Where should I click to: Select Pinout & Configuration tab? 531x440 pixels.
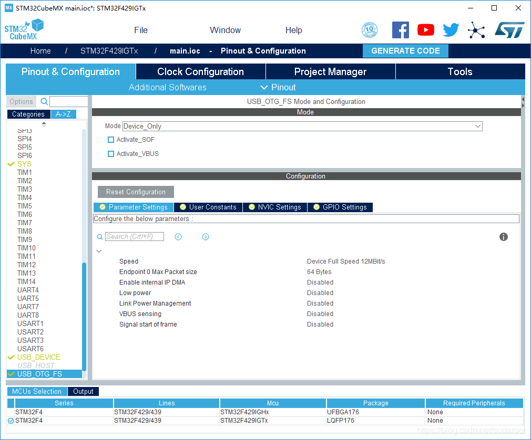click(70, 71)
